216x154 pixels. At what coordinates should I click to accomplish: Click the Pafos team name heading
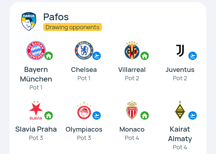point(56,17)
